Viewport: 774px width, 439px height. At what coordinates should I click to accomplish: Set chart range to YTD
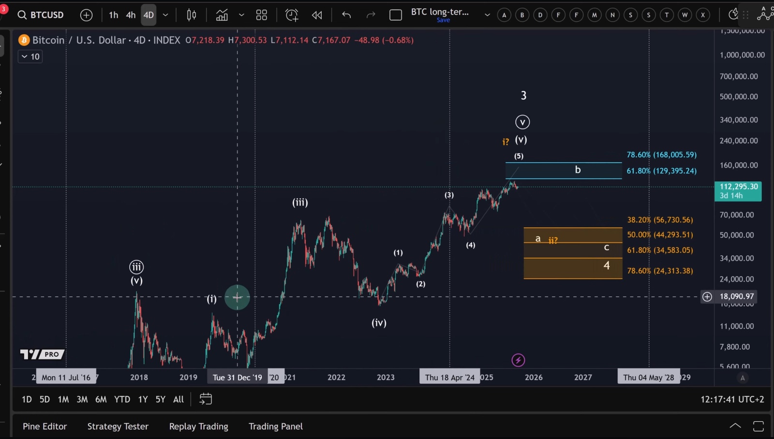click(122, 399)
